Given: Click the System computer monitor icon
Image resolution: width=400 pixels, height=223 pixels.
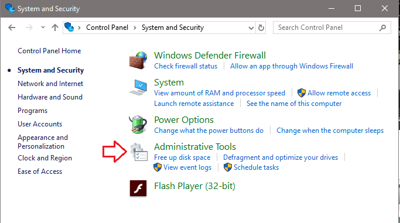Looking at the screenshot, I should [138, 87].
